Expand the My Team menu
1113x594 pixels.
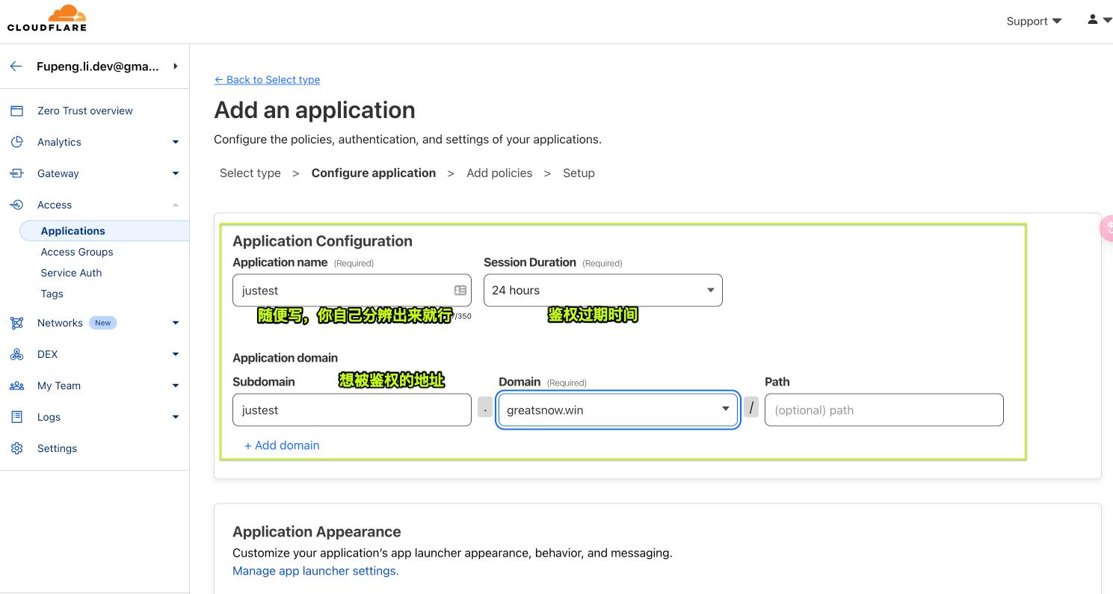(x=176, y=386)
